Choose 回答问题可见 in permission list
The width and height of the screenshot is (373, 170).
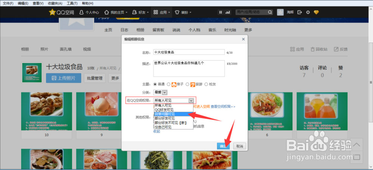coord(173,114)
